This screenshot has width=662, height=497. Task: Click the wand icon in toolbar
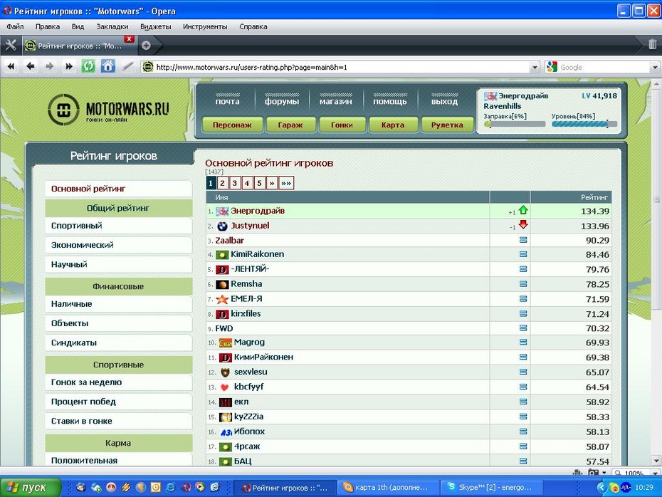tap(127, 66)
